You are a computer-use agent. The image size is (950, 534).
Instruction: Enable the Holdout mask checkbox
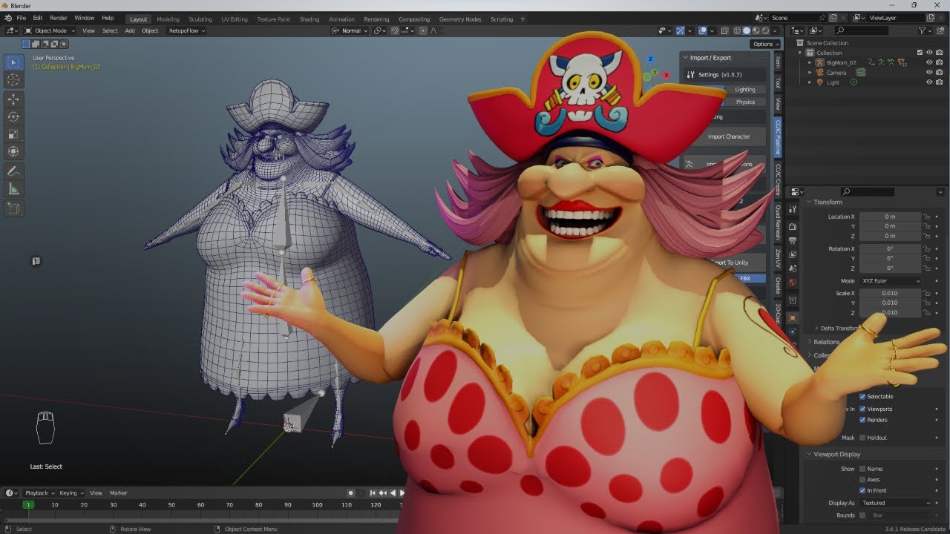pyautogui.click(x=862, y=438)
